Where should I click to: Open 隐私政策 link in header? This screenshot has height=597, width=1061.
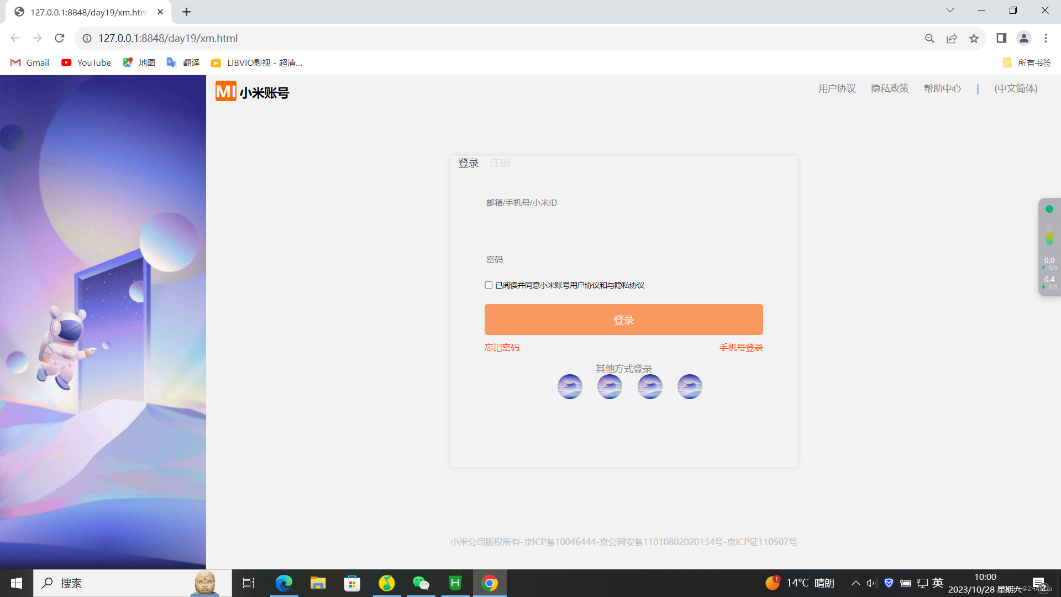pyautogui.click(x=890, y=88)
